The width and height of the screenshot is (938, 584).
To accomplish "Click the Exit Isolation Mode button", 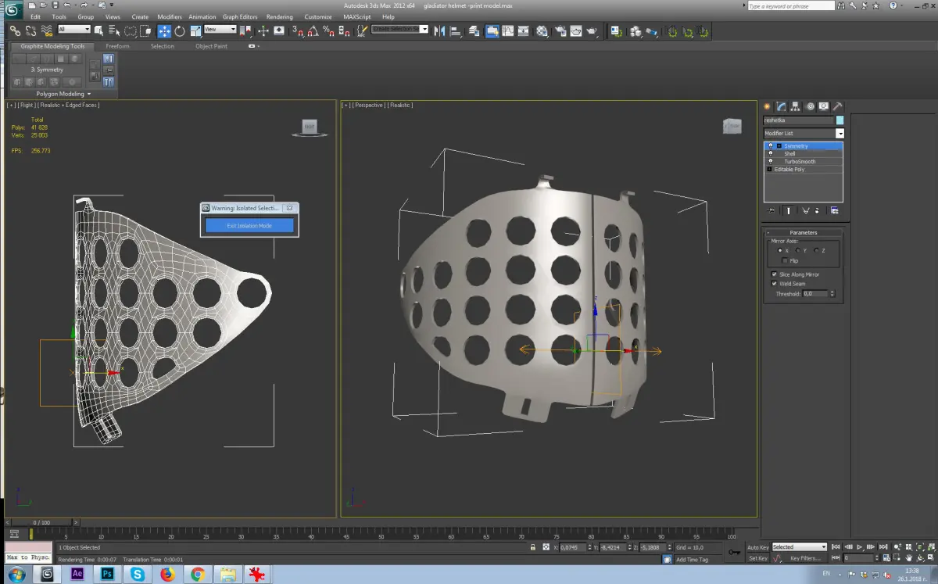I will pyautogui.click(x=249, y=225).
